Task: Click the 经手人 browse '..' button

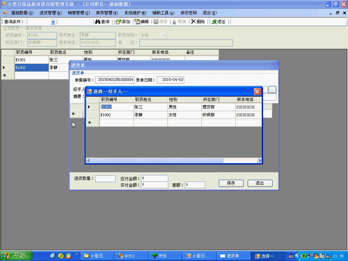Action: (x=272, y=90)
